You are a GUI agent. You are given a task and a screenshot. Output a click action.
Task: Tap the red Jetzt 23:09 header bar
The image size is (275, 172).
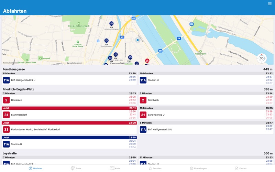[69, 123]
